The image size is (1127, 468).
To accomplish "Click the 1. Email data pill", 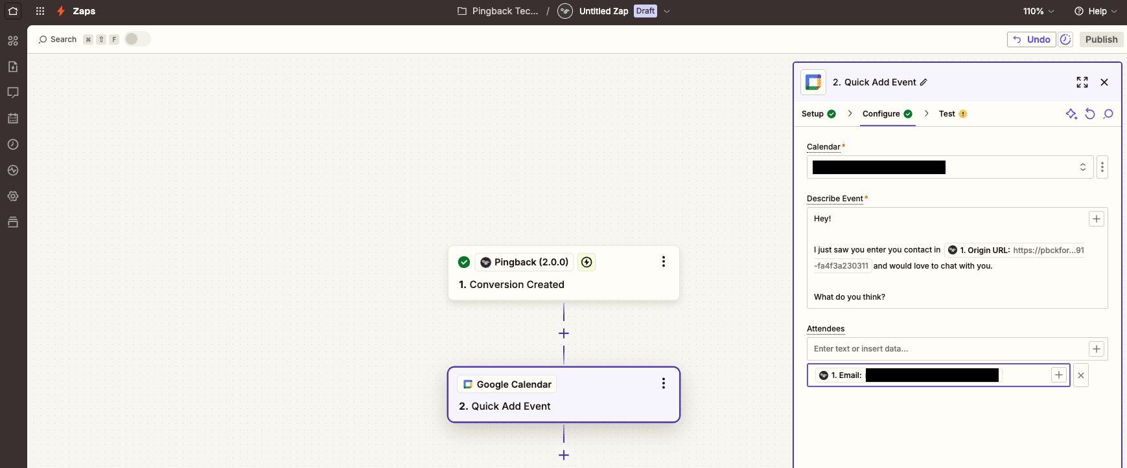I will [x=909, y=375].
